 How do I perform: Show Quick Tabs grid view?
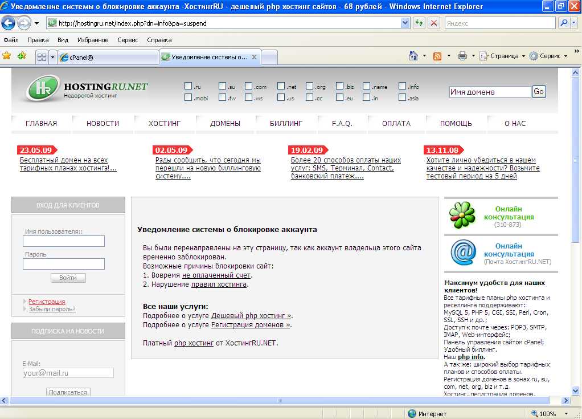(42, 57)
